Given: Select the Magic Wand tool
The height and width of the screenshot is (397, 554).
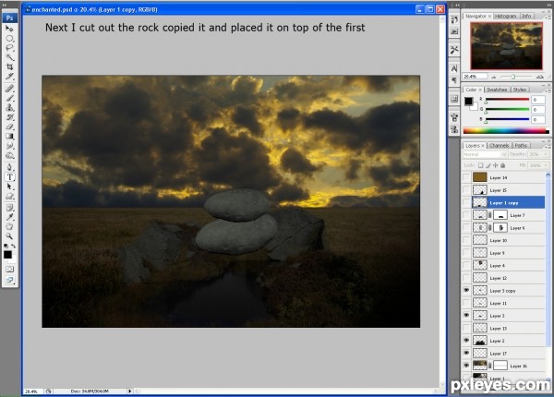Looking at the screenshot, I should pyautogui.click(x=9, y=57).
